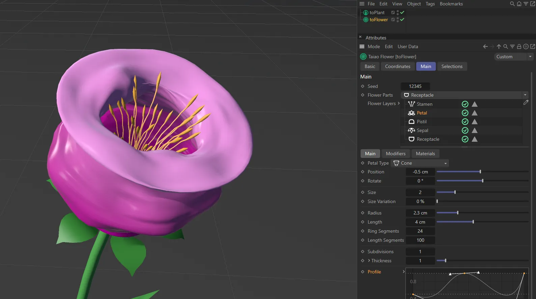This screenshot has height=299, width=536.
Task: Click the Position slider
Action: (482, 172)
